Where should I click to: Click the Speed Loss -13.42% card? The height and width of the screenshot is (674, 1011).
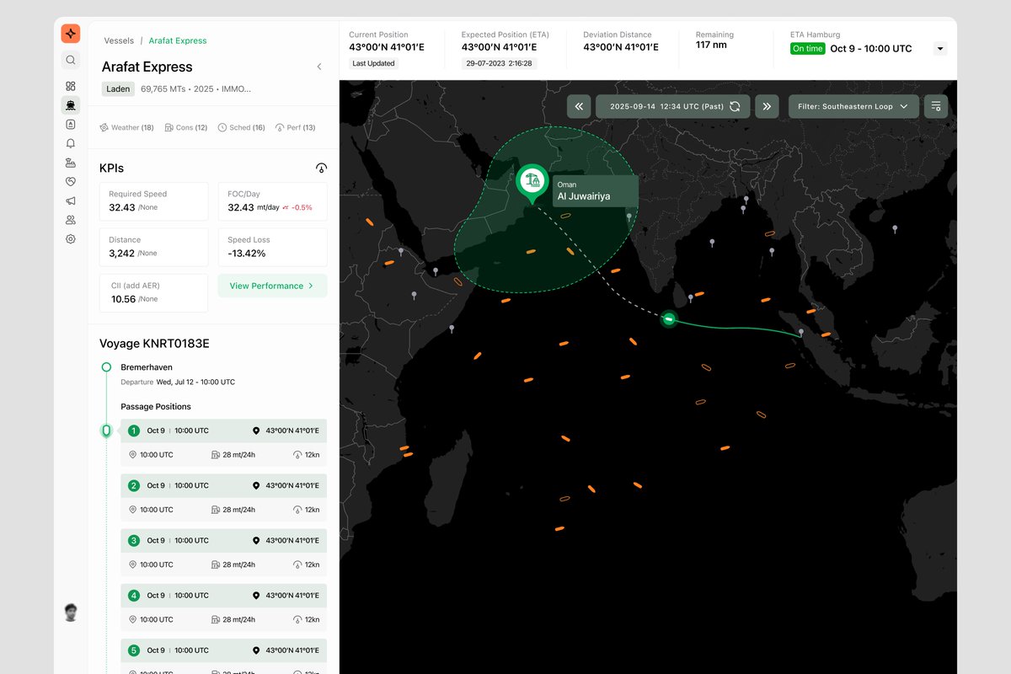coord(272,248)
